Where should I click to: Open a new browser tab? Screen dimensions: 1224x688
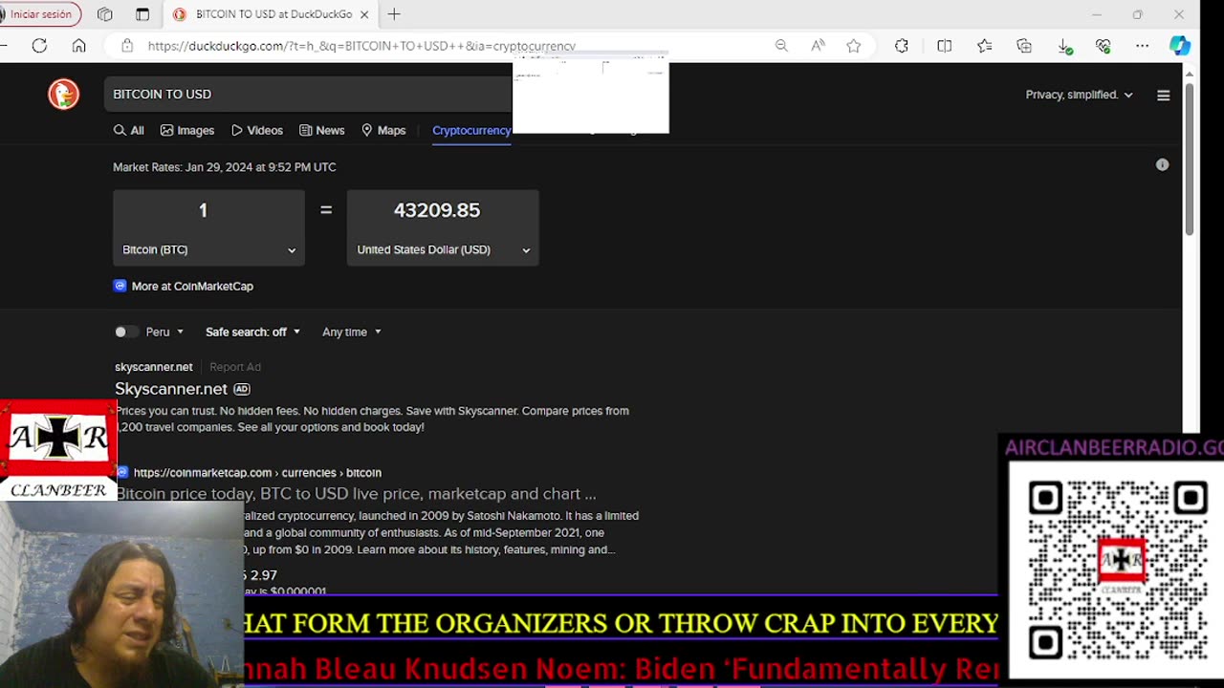coord(394,14)
